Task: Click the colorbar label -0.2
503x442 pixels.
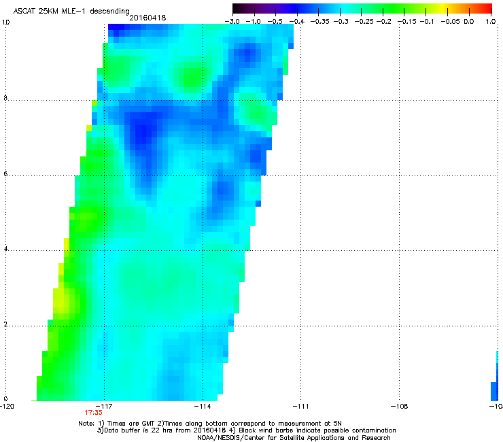Action: 383,22
